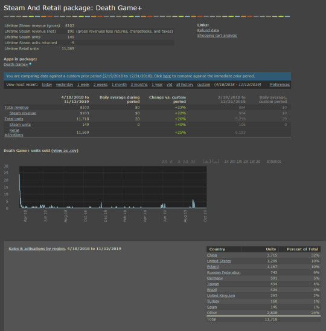Open United States in country table

pyautogui.click(x=219, y=261)
